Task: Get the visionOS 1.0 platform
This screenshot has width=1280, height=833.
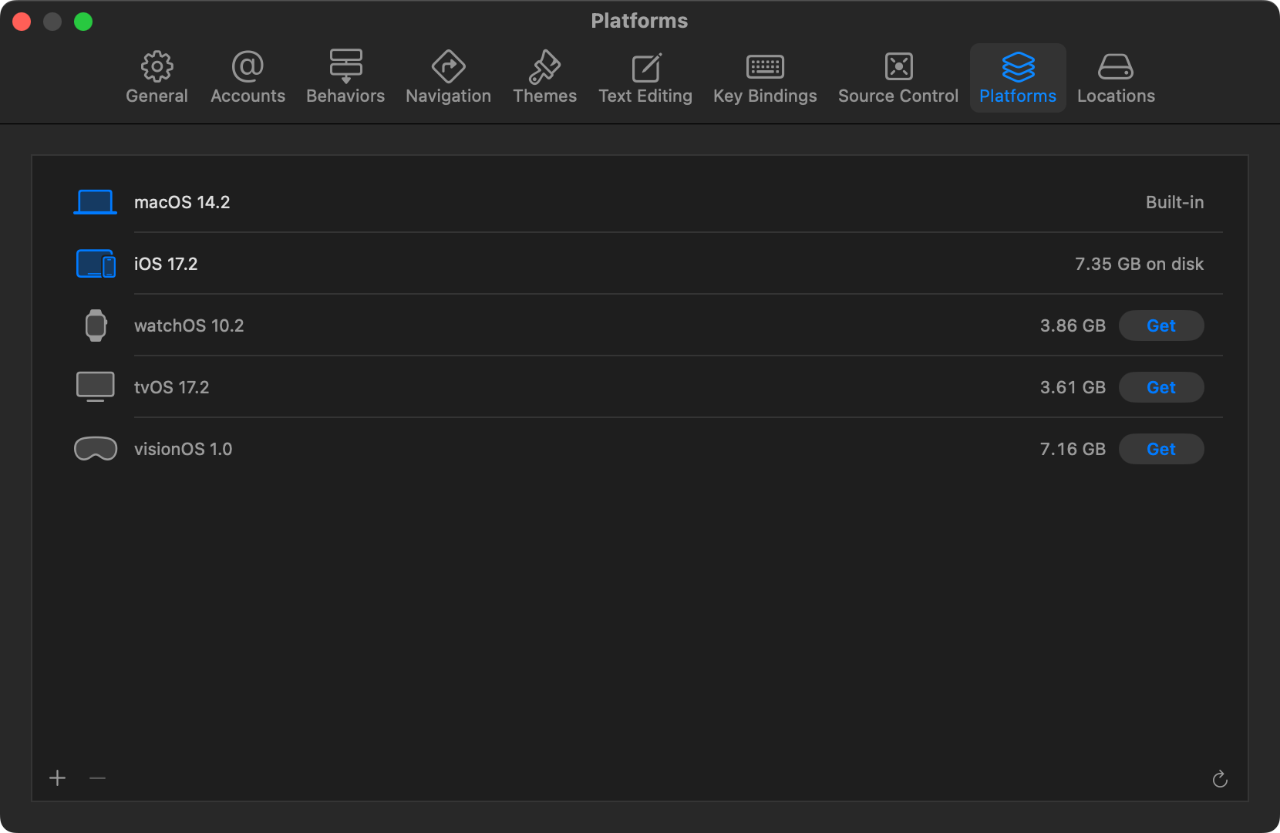Action: click(1161, 449)
